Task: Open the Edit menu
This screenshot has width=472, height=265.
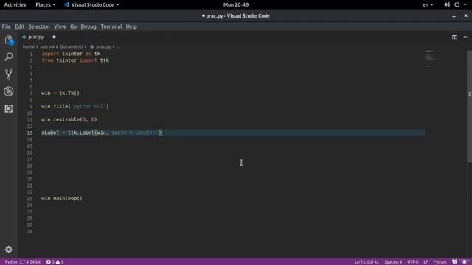Action: (x=20, y=26)
